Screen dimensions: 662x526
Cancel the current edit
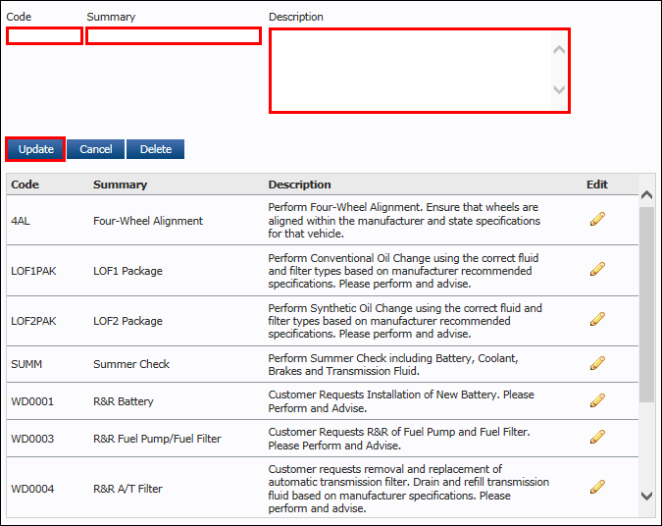[x=96, y=149]
